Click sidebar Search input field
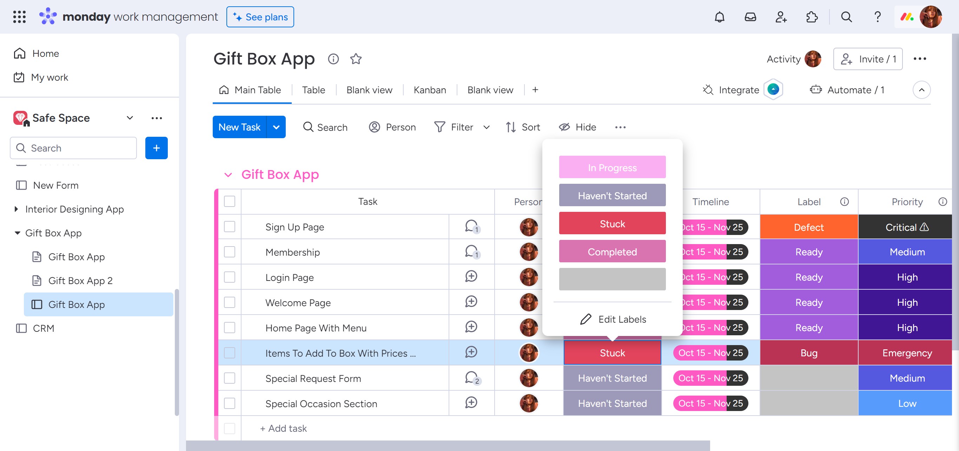Viewport: 959px width, 451px height. (73, 148)
